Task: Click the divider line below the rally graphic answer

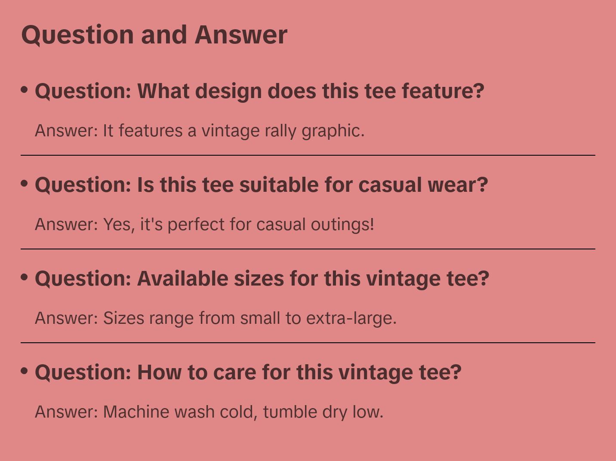Action: (x=308, y=155)
